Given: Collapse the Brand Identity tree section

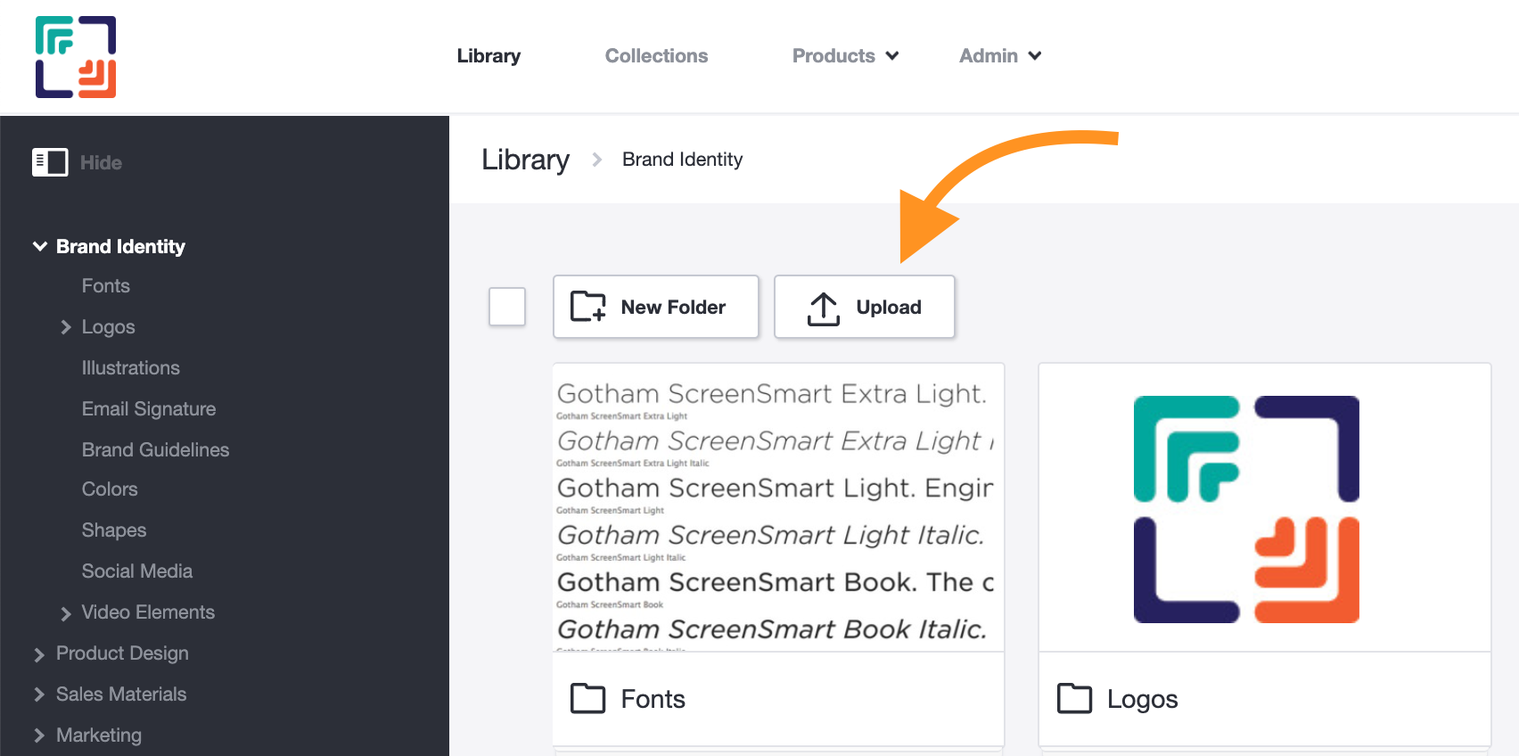Looking at the screenshot, I should click(40, 246).
